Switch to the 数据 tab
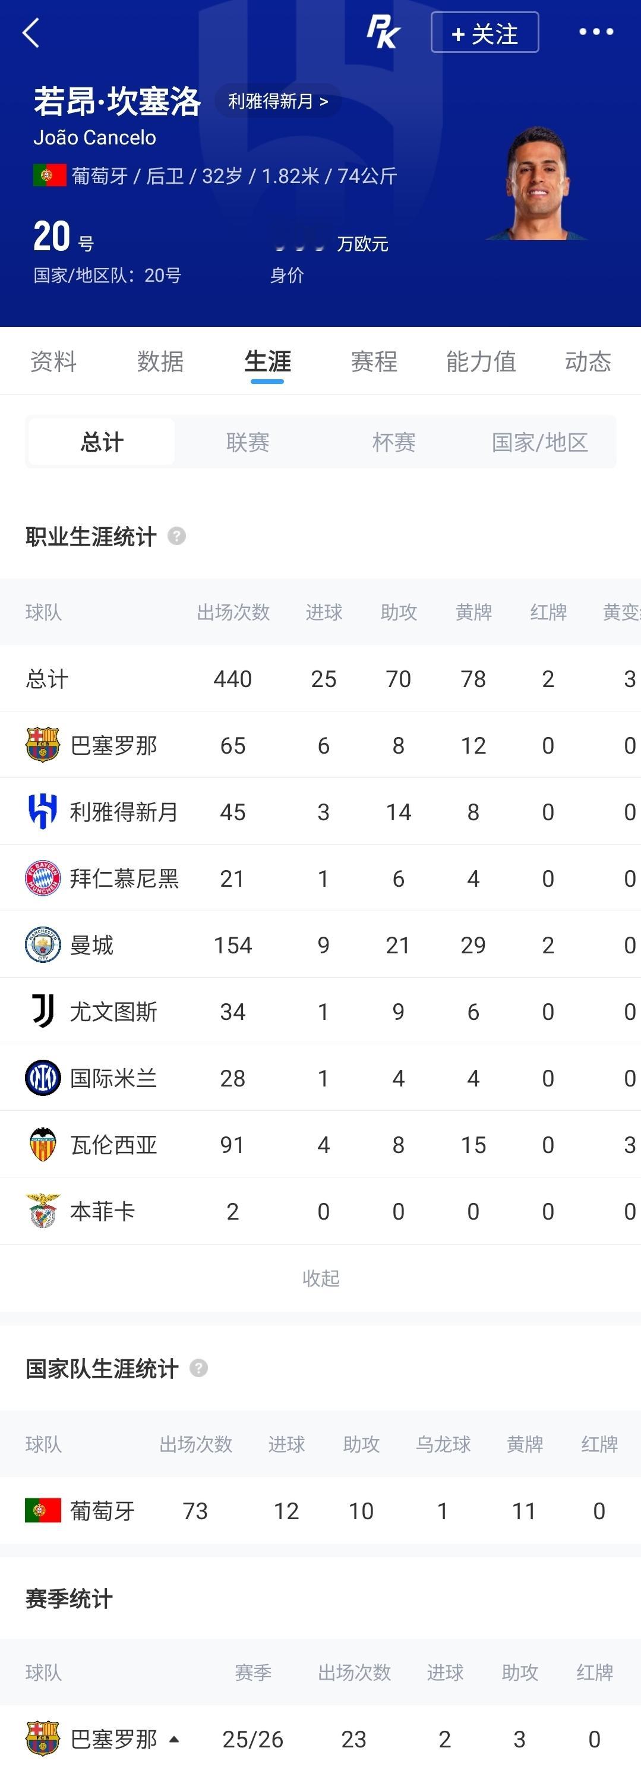 (160, 361)
